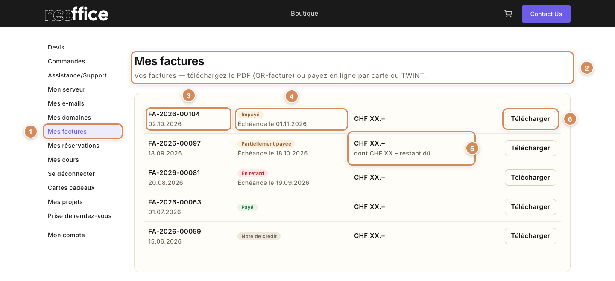The image size is (615, 281).
Task: Open Prise de rendez-vous page
Action: 79,216
